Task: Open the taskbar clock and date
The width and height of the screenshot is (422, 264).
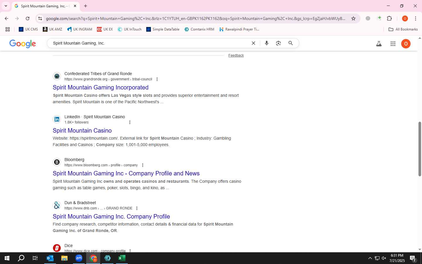Action: [x=397, y=258]
